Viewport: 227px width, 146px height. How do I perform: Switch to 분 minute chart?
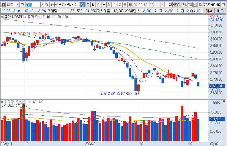pyautogui.click(x=104, y=5)
